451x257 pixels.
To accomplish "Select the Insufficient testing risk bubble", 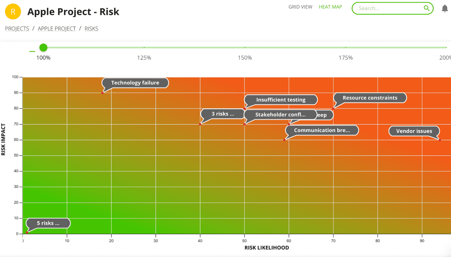I will tap(281, 100).
